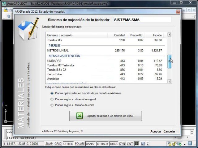Toggle ORTHO mode in status bar
Screen dimensions: 198x148
point(68,144)
